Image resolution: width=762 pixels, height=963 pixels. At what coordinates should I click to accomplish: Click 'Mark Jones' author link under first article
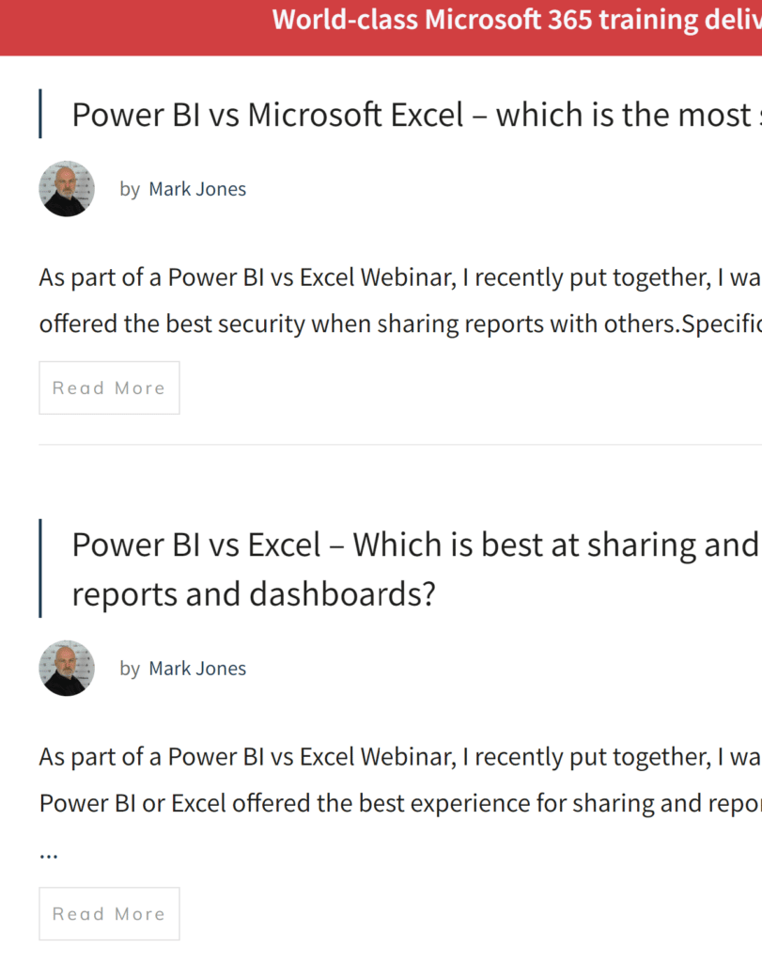[x=196, y=188]
